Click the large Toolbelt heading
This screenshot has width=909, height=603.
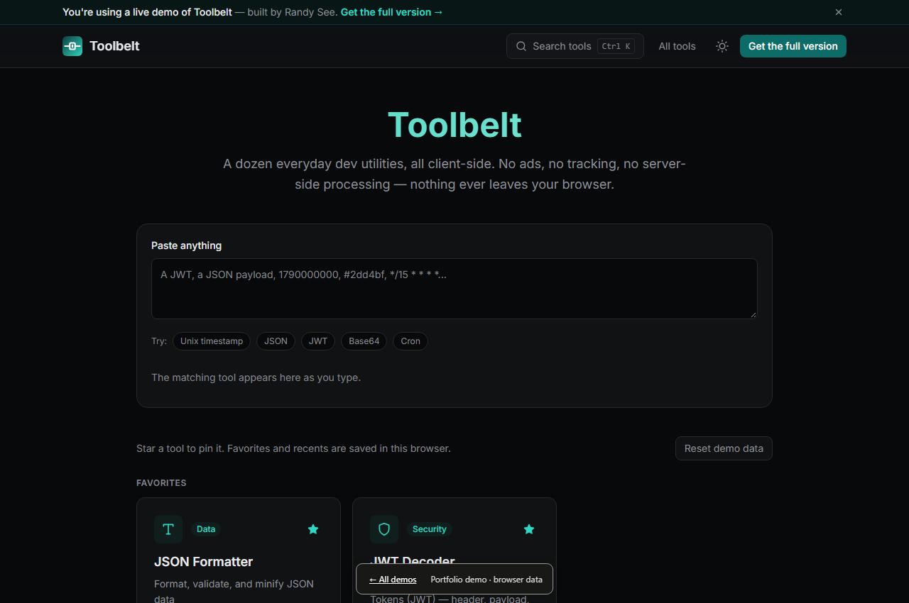pyautogui.click(x=454, y=125)
